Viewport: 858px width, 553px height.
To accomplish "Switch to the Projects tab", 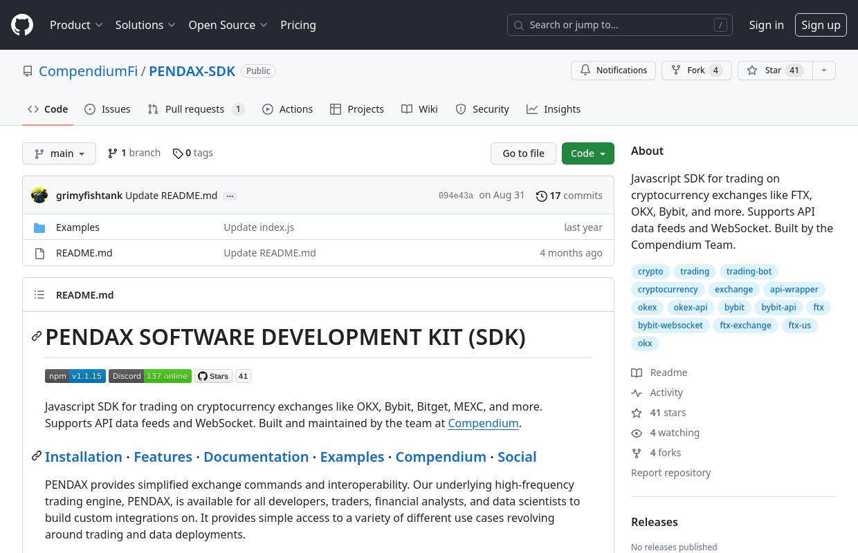I will click(357, 109).
